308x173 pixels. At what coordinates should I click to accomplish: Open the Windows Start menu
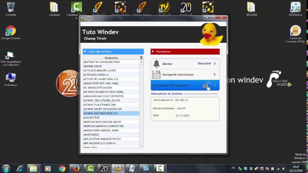click(x=6, y=168)
